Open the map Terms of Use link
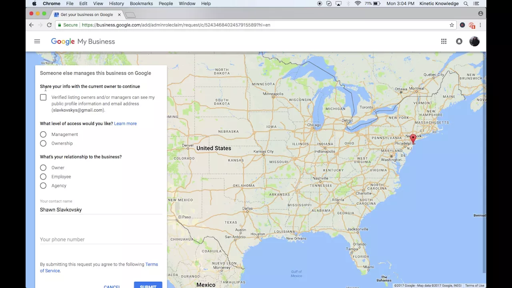The height and width of the screenshot is (288, 512). tap(474, 286)
